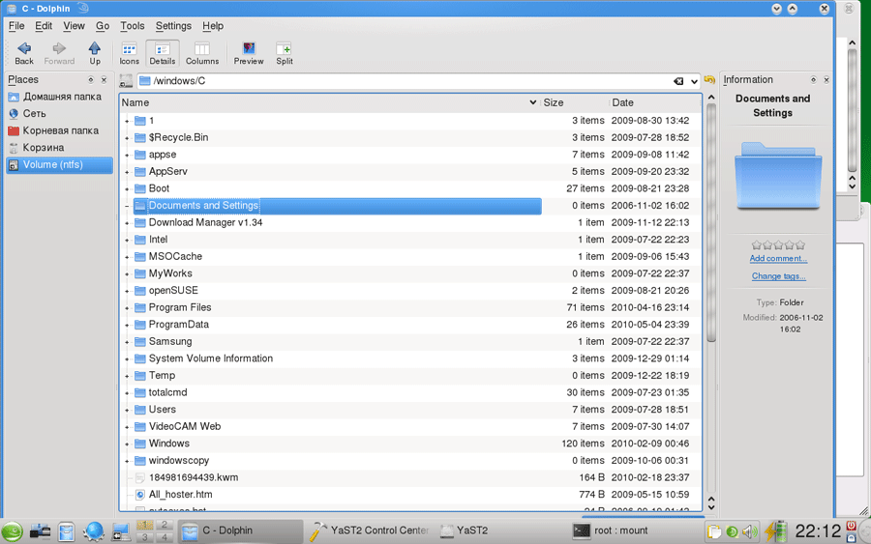Open the clipboard Klipper tray icon
Screen dimensions: 871x544
[714, 531]
